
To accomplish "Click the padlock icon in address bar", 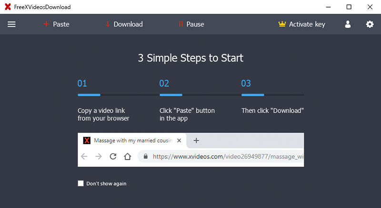I will click(x=146, y=156).
